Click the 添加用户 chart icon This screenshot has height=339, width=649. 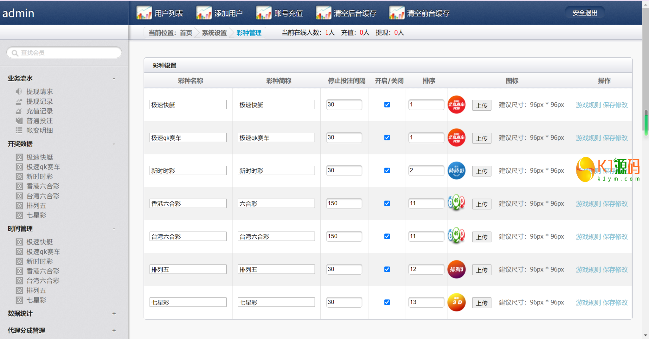(204, 13)
